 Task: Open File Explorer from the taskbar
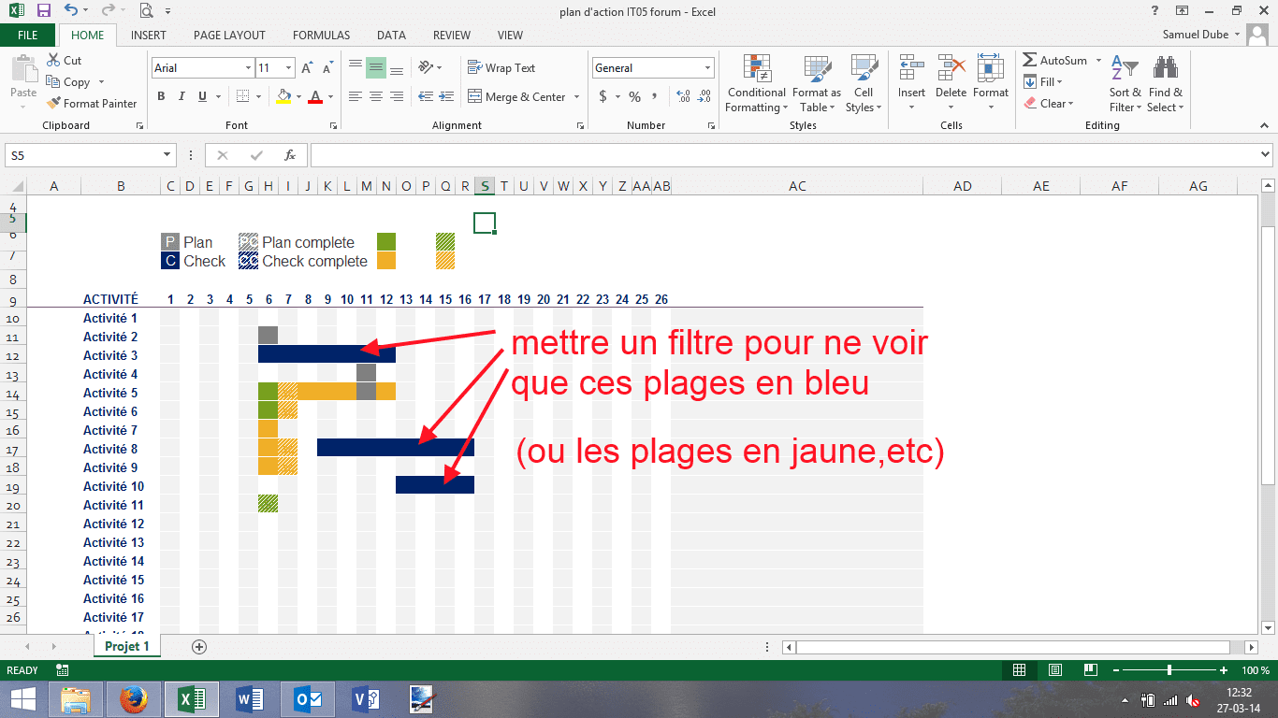[x=76, y=698]
